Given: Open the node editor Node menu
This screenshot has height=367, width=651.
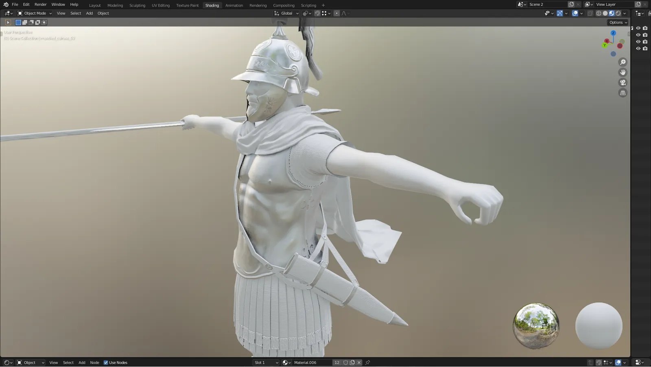Looking at the screenshot, I should 94,363.
